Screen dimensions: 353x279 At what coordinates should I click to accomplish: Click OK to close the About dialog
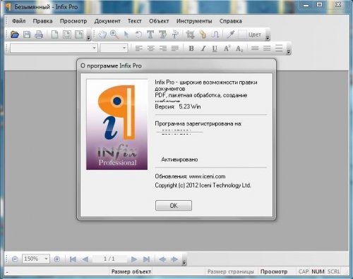click(x=174, y=206)
